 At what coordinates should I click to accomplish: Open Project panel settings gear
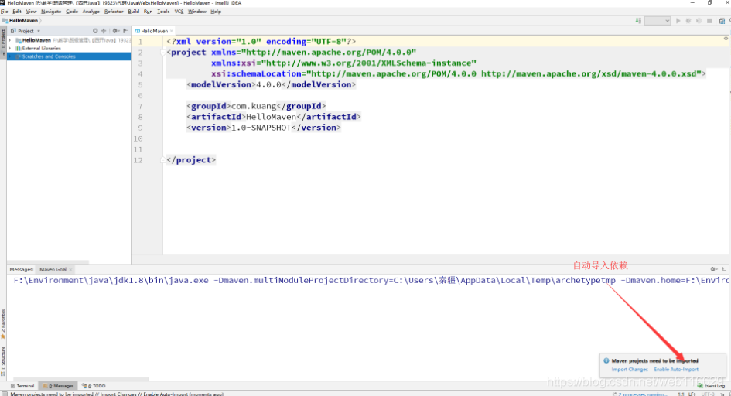point(115,31)
